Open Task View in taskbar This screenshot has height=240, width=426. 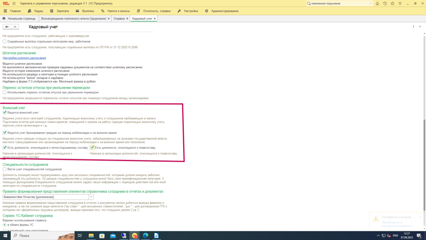79,236
